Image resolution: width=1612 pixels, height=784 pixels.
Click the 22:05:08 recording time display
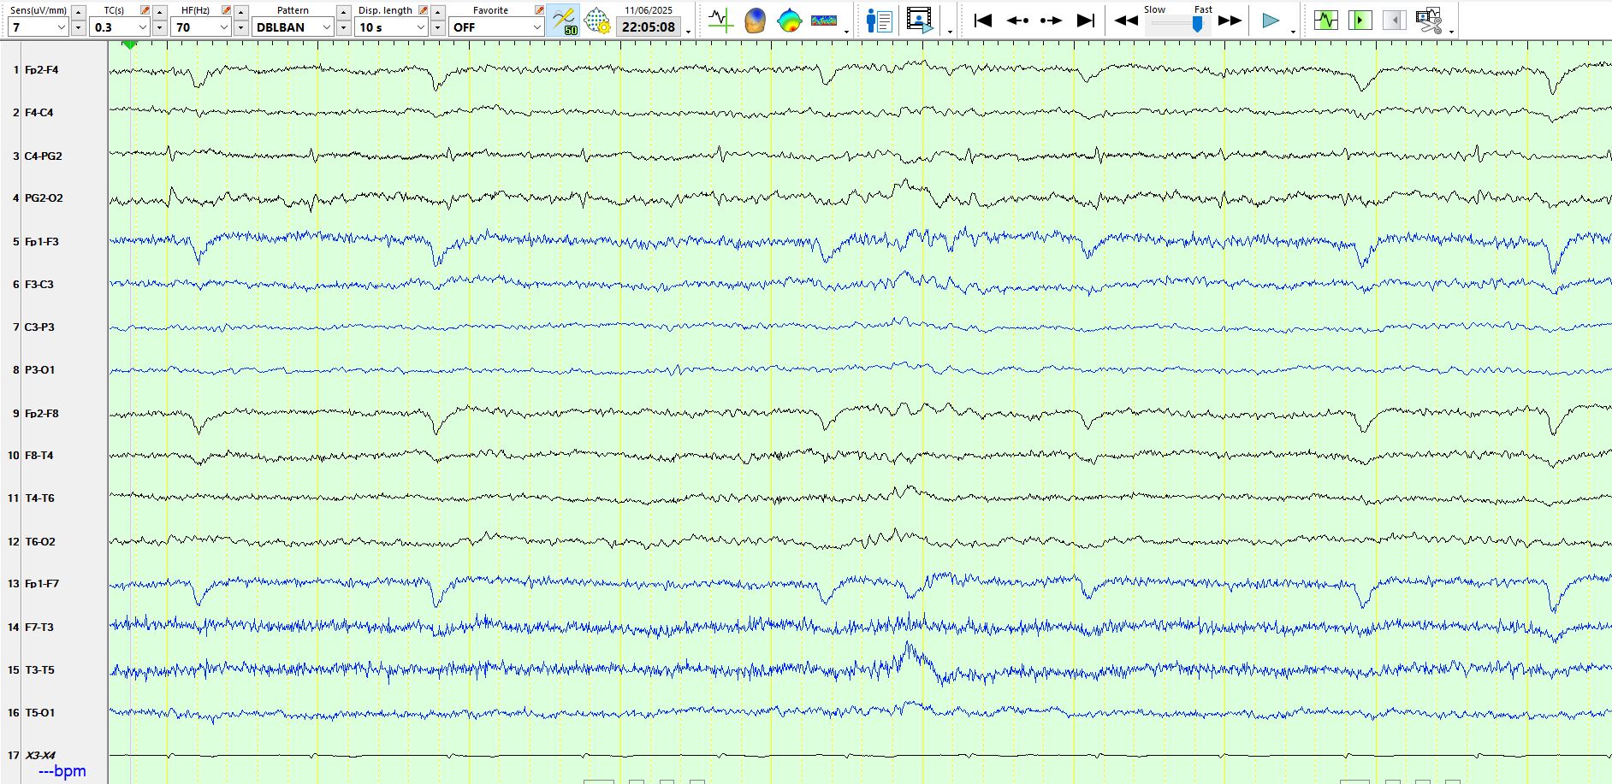(649, 27)
